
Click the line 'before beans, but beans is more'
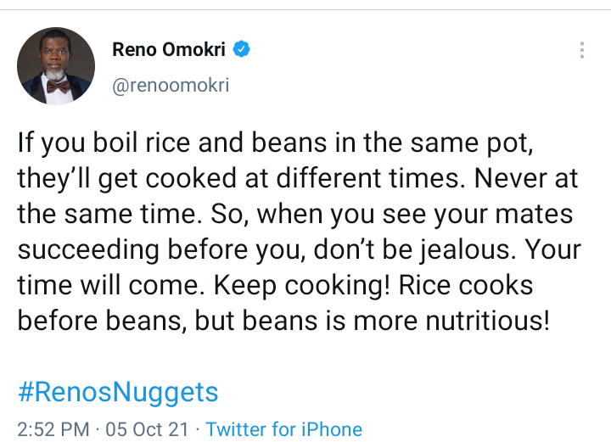(x=283, y=322)
